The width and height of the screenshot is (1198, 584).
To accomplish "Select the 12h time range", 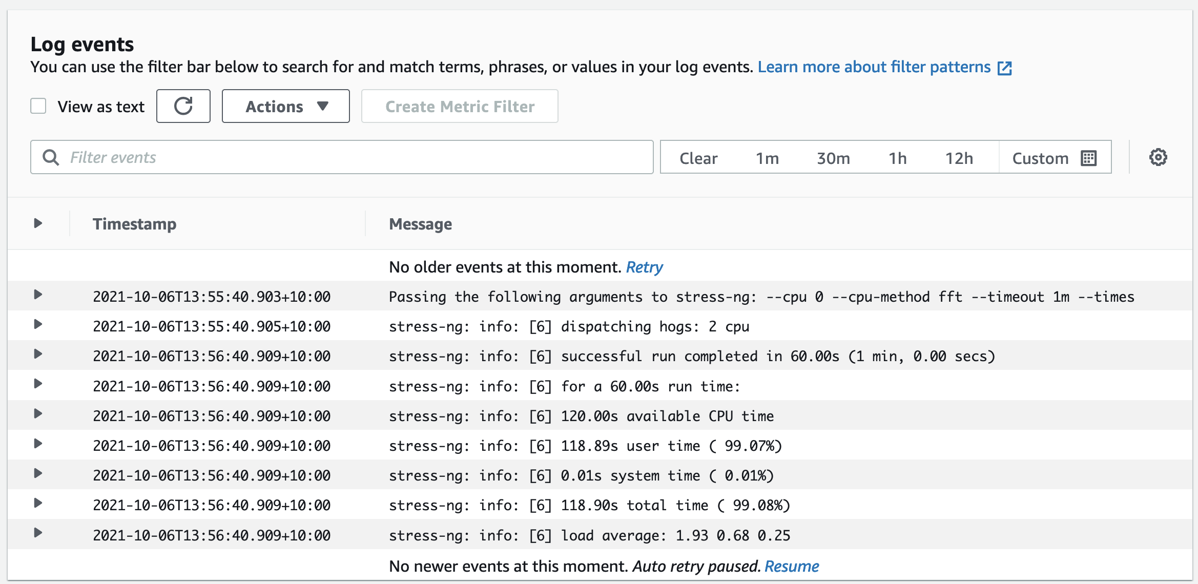I will tap(959, 158).
